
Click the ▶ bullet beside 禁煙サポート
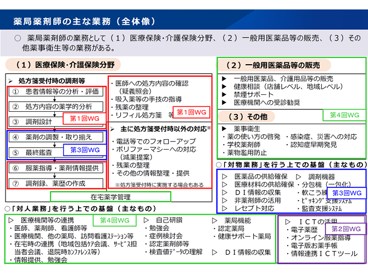[x=224, y=94]
